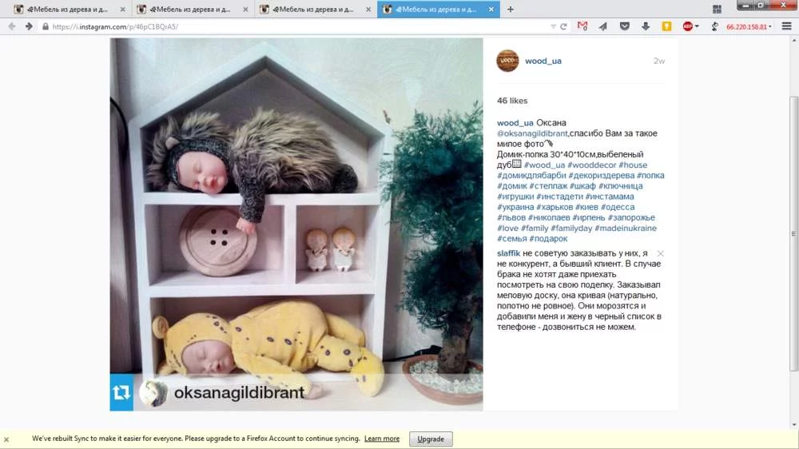Open the #madeinukraine hashtag
This screenshot has width=799, height=449.
click(626, 228)
